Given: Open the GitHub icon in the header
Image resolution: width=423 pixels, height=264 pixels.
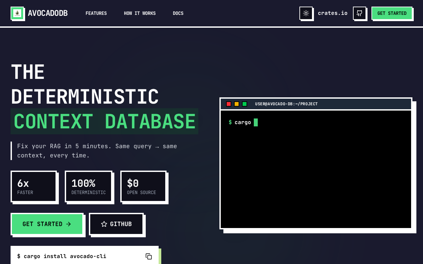Looking at the screenshot, I should tap(360, 13).
